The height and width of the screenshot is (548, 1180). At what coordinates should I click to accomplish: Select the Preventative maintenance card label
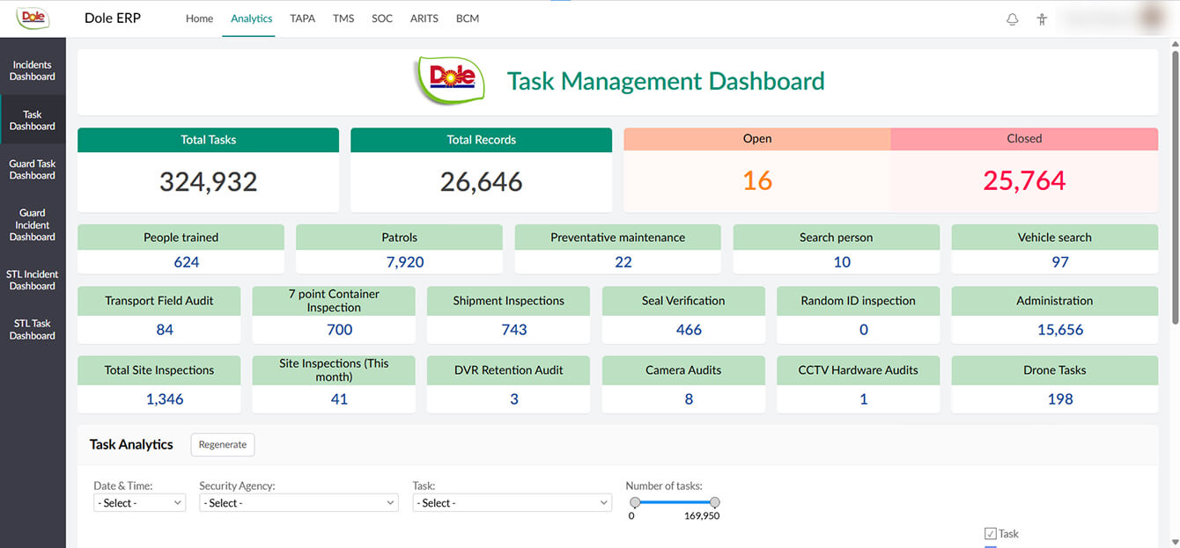pyautogui.click(x=618, y=237)
